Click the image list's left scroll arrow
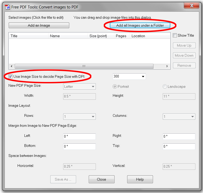The image size is (203, 193). tap(12, 66)
